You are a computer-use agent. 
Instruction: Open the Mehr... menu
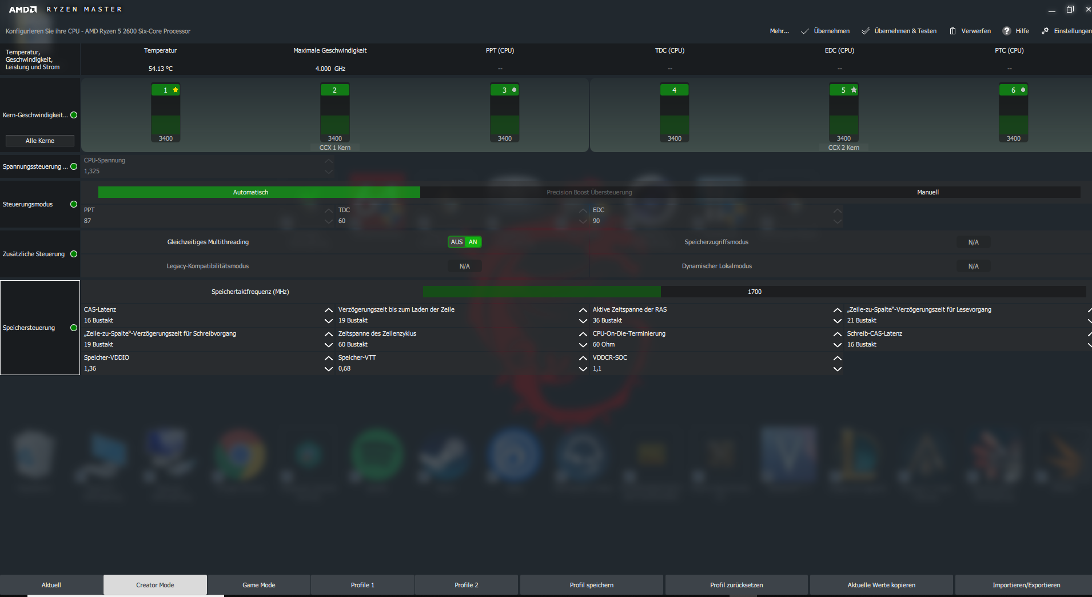pos(779,31)
